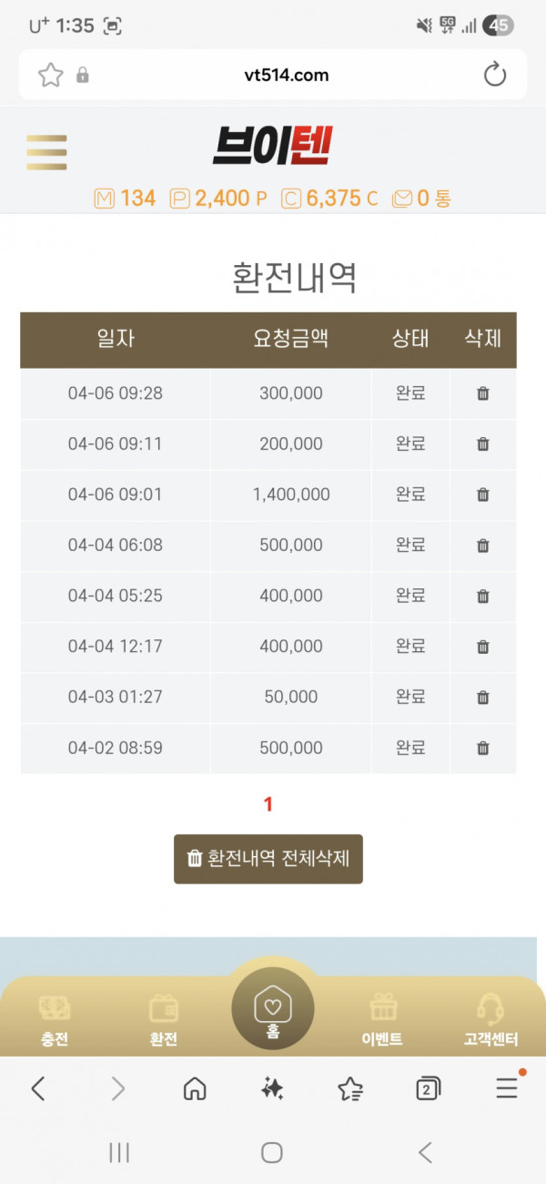Open the gold hamburger menu
The height and width of the screenshot is (1184, 546).
(46, 152)
